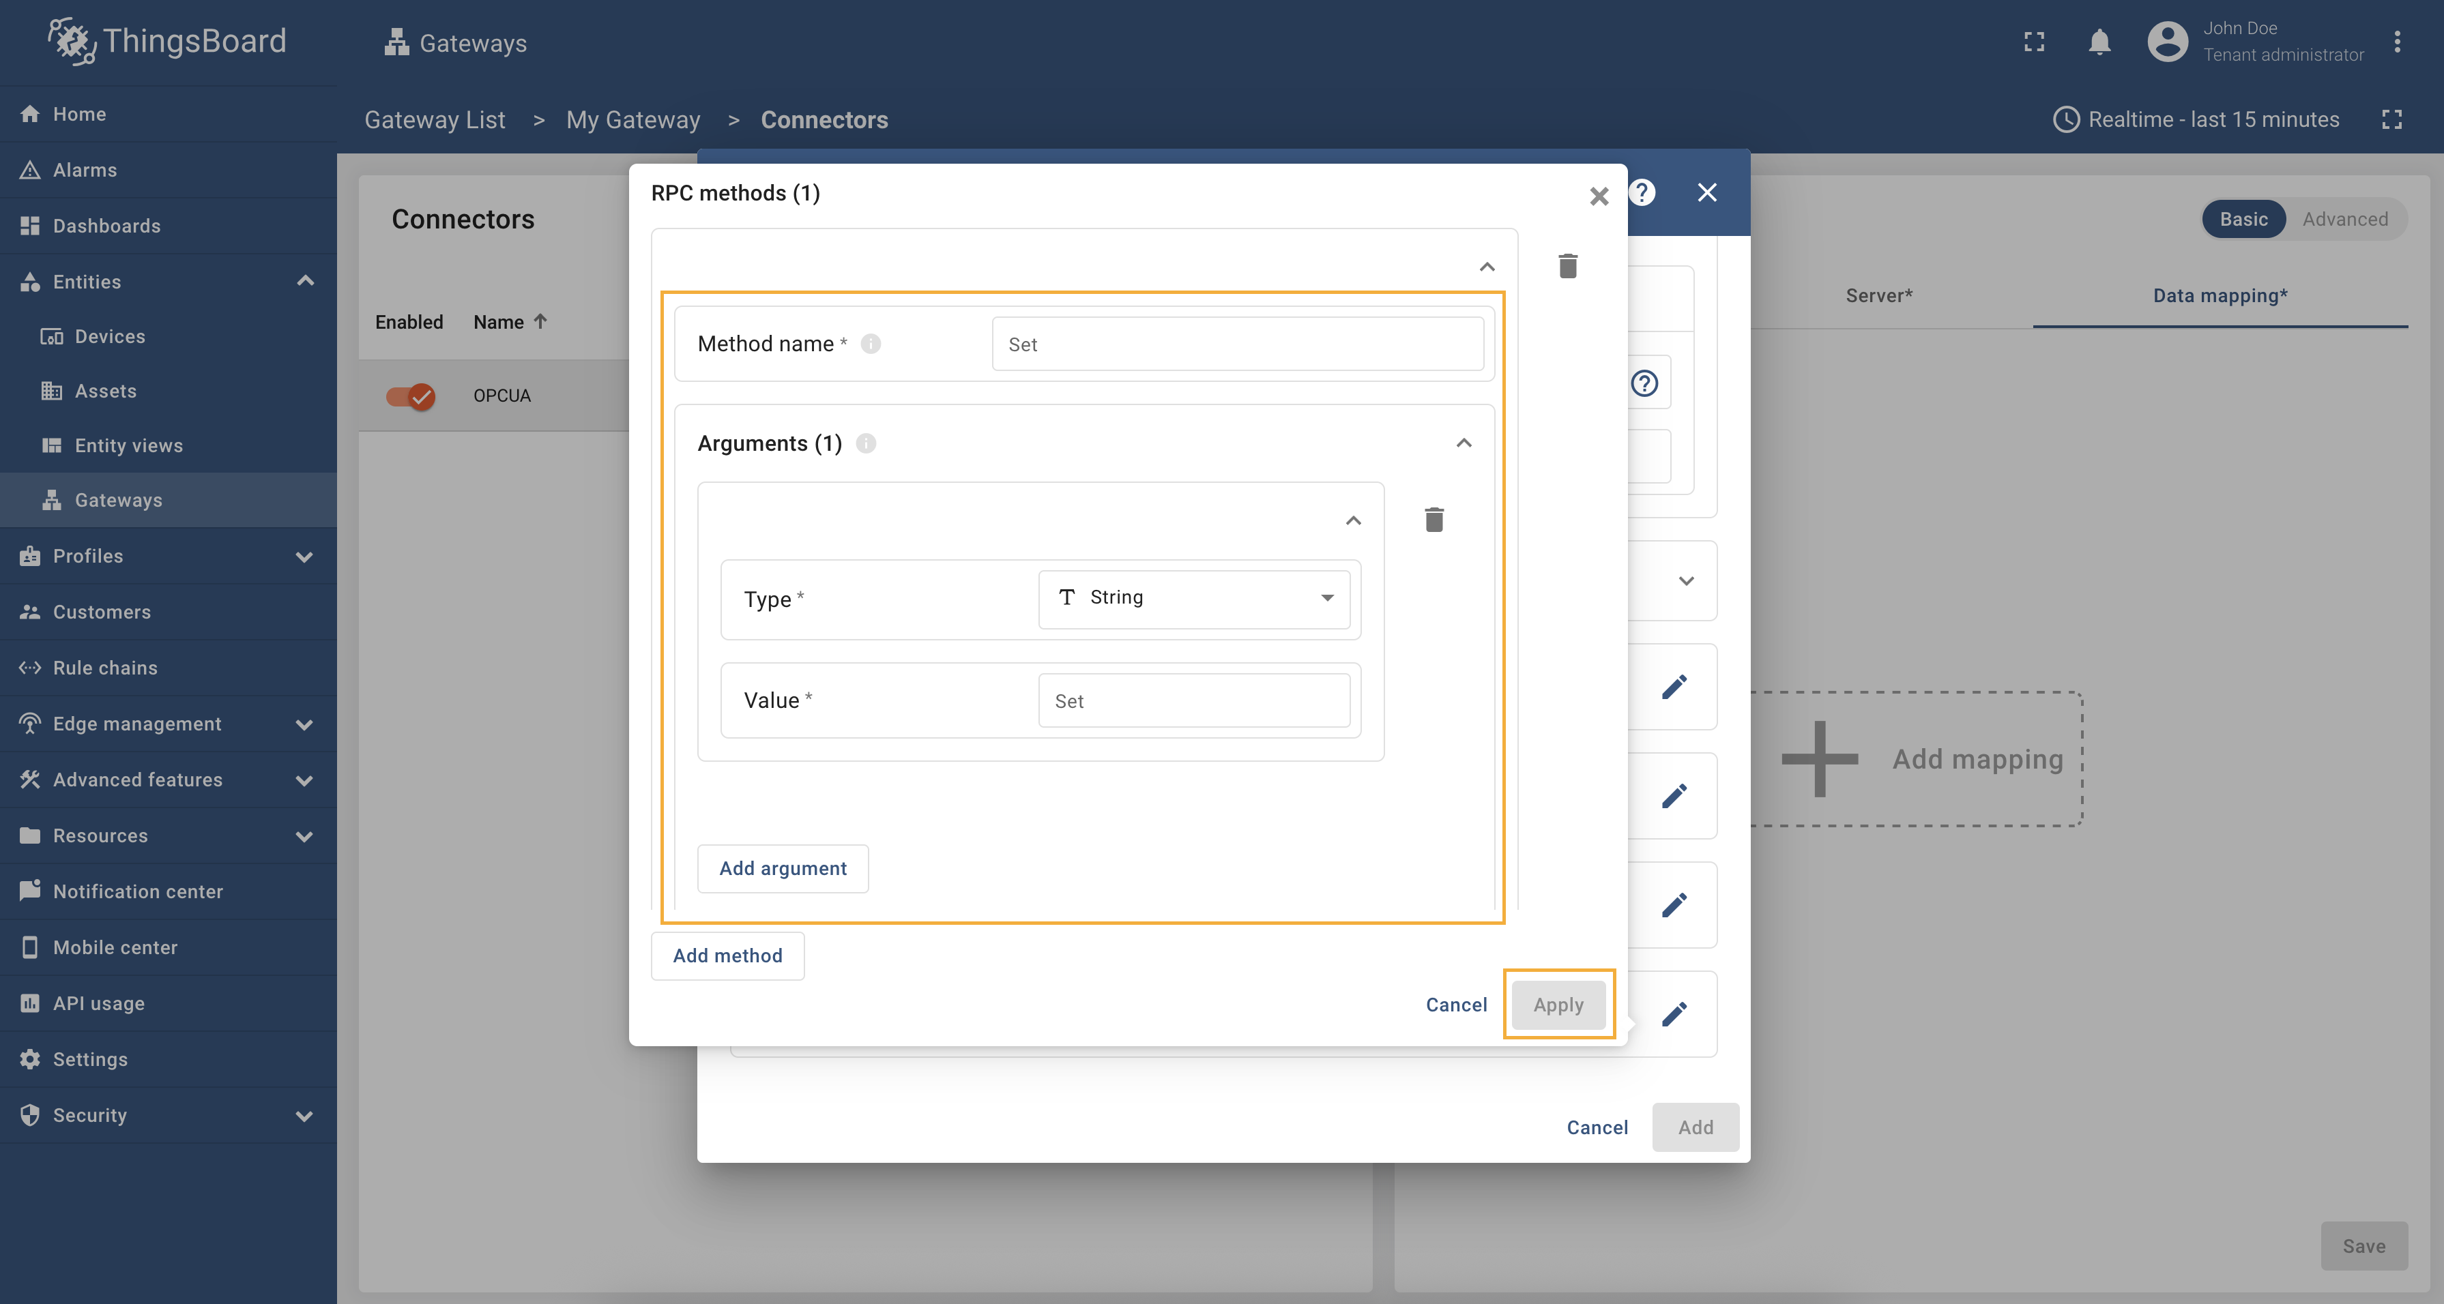The image size is (2444, 1304).
Task: Click the Method name info icon
Action: coord(870,344)
